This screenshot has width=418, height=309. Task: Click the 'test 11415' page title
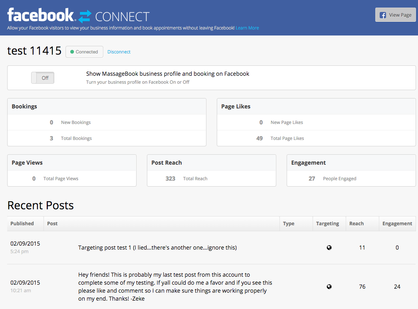(x=34, y=51)
